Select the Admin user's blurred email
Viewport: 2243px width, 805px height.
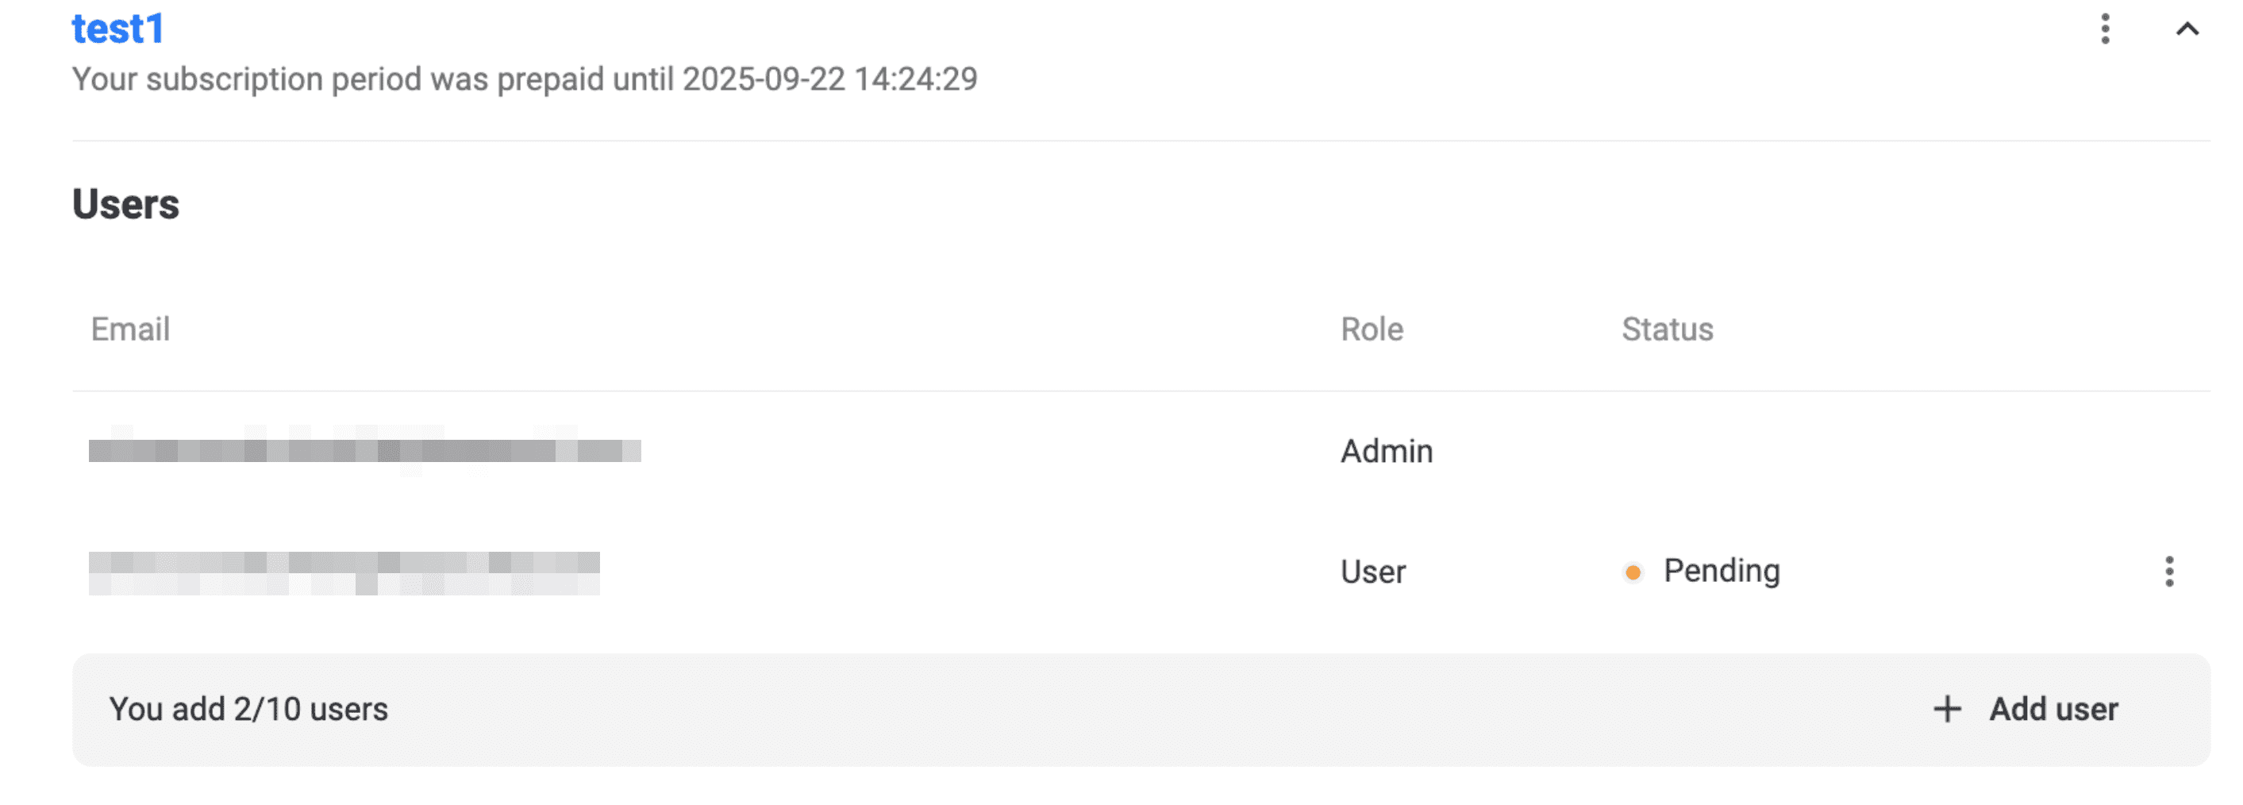[x=365, y=450]
